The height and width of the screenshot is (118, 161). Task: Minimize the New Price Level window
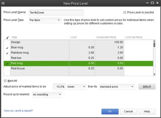[x=147, y=3]
